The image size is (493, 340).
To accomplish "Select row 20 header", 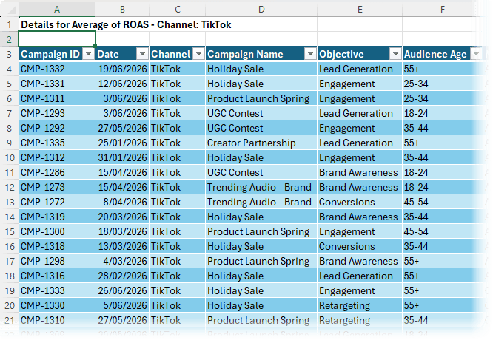I will coord(10,305).
